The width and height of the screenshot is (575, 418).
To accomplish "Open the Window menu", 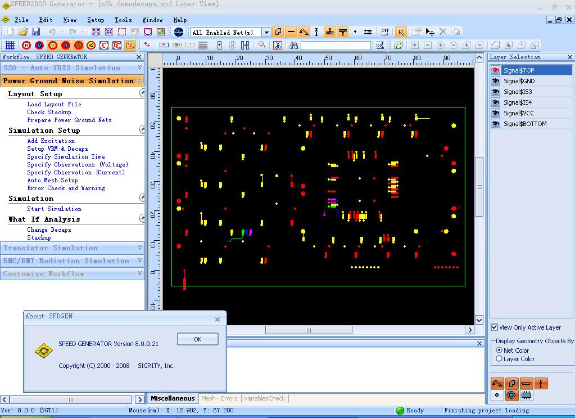I will coord(152,20).
